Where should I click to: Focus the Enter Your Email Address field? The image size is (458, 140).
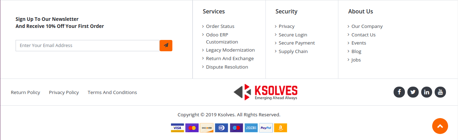(87, 46)
